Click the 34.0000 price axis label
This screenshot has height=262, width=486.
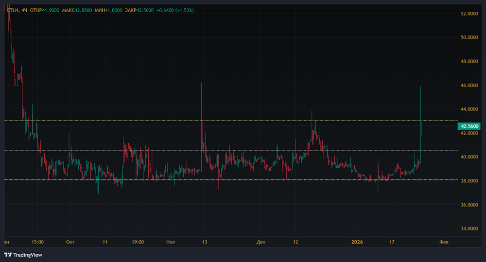tap(469, 228)
